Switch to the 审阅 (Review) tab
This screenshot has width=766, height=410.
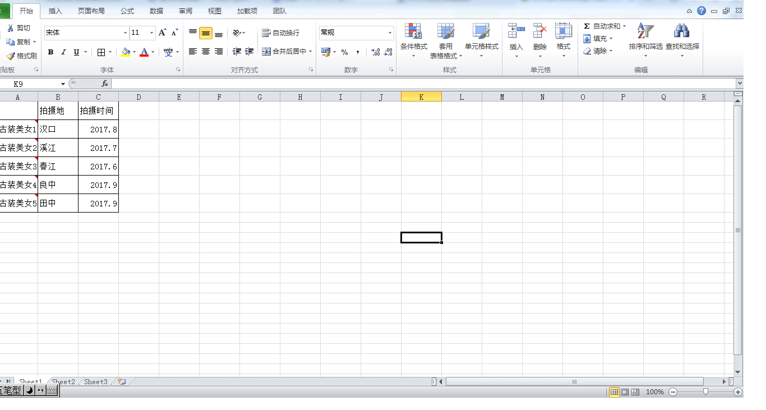[186, 11]
